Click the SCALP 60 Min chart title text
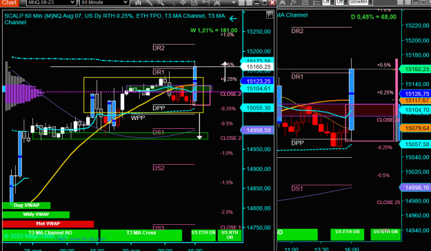Image resolution: width=431 pixels, height=251 pixels. [114, 19]
